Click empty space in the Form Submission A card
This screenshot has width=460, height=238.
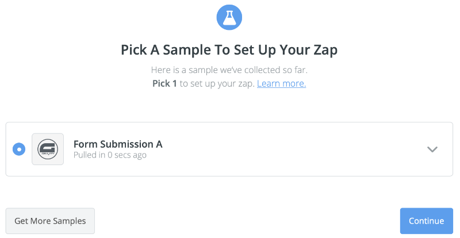pos(293,149)
